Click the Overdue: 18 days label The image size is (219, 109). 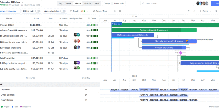(x=205, y=40)
